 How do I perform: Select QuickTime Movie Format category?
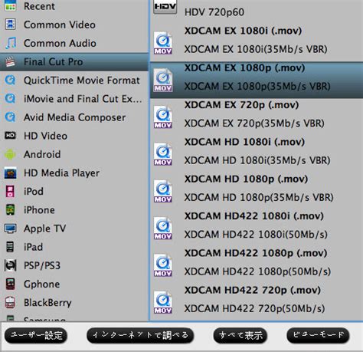(82, 81)
